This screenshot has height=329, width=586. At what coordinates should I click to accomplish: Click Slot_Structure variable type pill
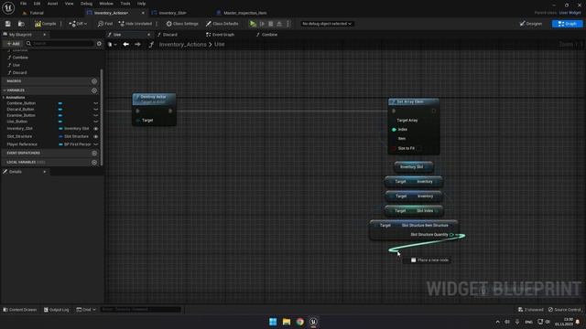pyautogui.click(x=60, y=136)
